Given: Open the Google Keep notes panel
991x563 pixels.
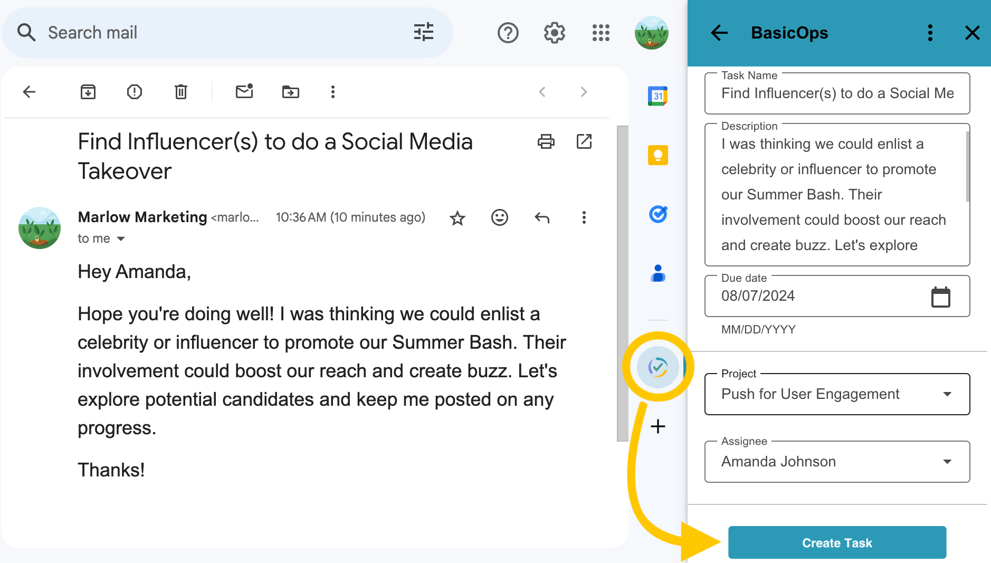Looking at the screenshot, I should click(658, 155).
